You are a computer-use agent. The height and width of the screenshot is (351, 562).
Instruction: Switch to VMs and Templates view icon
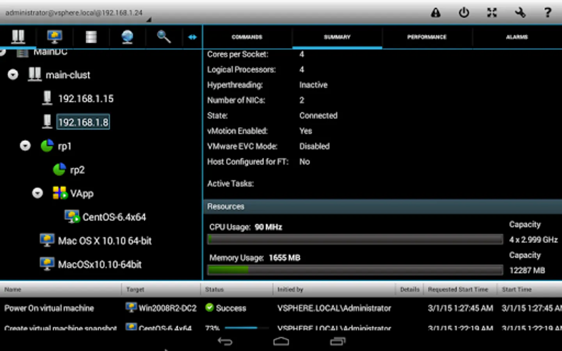pyautogui.click(x=55, y=37)
